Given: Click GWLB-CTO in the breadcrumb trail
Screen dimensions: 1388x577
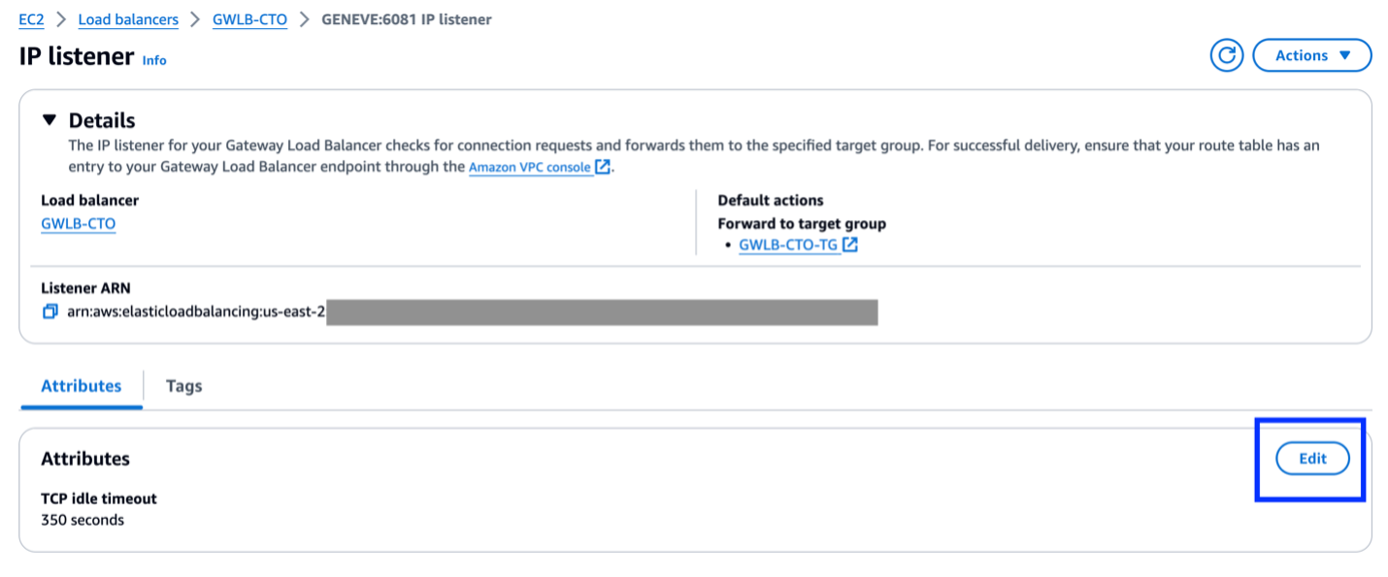Looking at the screenshot, I should [249, 19].
